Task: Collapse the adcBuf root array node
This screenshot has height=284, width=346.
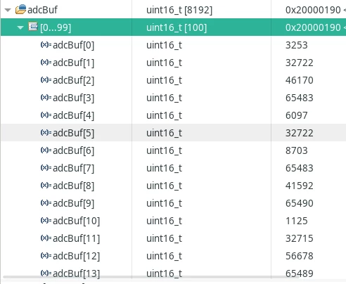Action: click(8, 10)
